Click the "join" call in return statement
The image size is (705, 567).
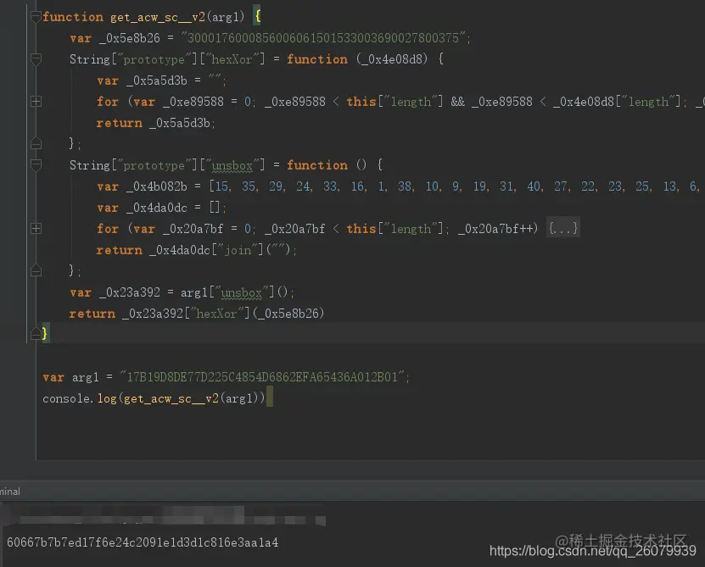[x=238, y=250]
